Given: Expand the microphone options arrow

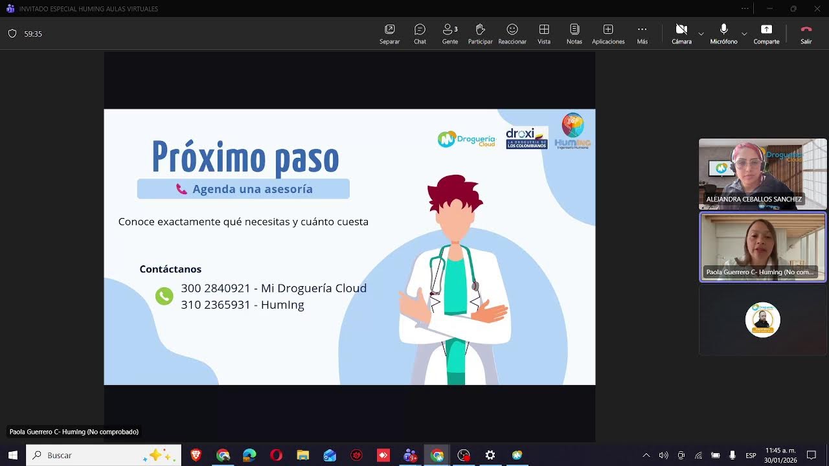Looking at the screenshot, I should tap(744, 33).
